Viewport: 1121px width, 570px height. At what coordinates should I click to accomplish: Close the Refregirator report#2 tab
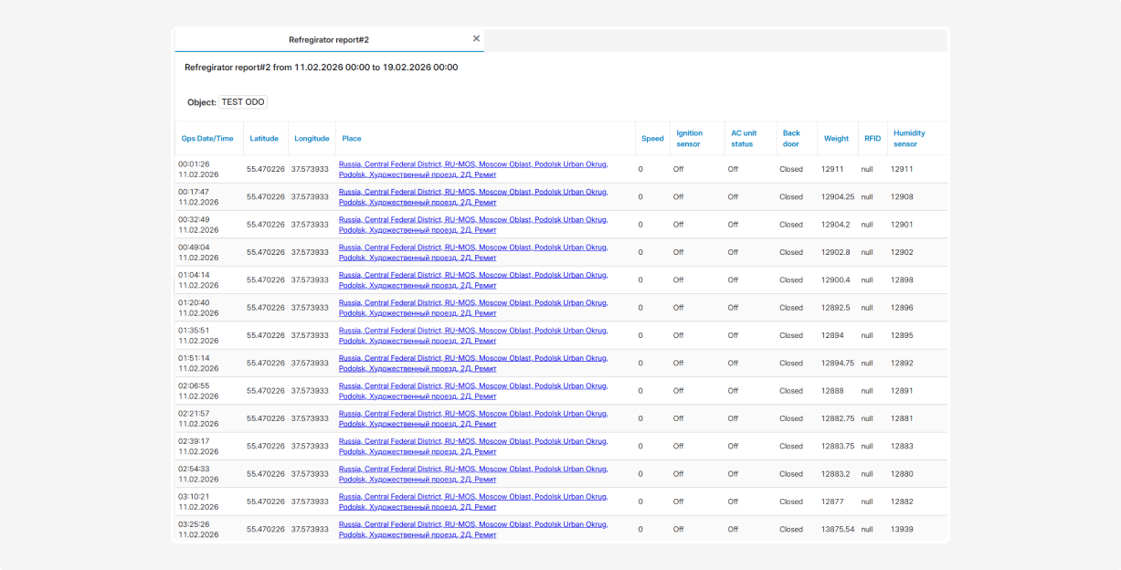pyautogui.click(x=476, y=38)
